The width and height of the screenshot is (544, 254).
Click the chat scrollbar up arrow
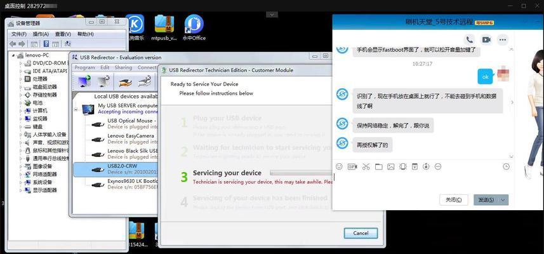[x=510, y=48]
